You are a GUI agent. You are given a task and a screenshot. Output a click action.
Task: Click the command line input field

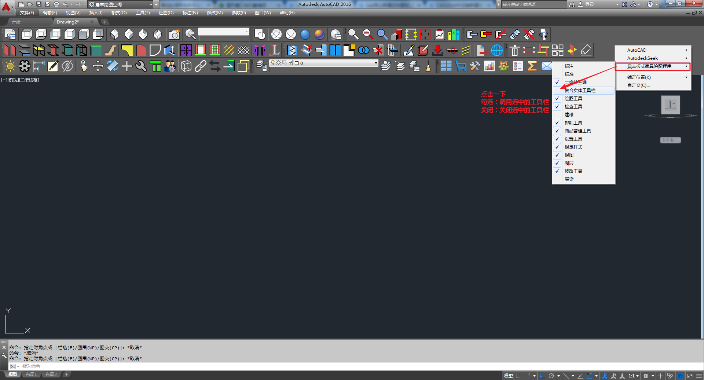[359, 366]
